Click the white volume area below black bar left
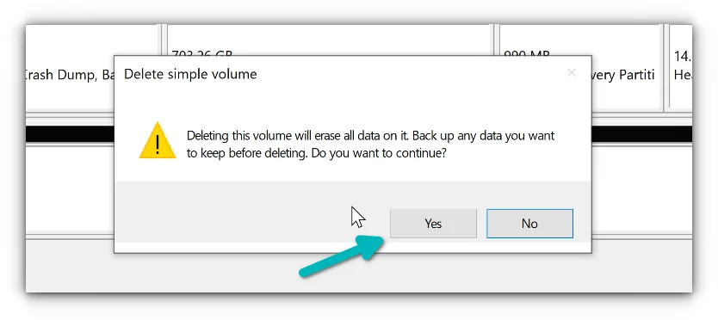Image resolution: width=718 pixels, height=320 pixels. pos(70,188)
